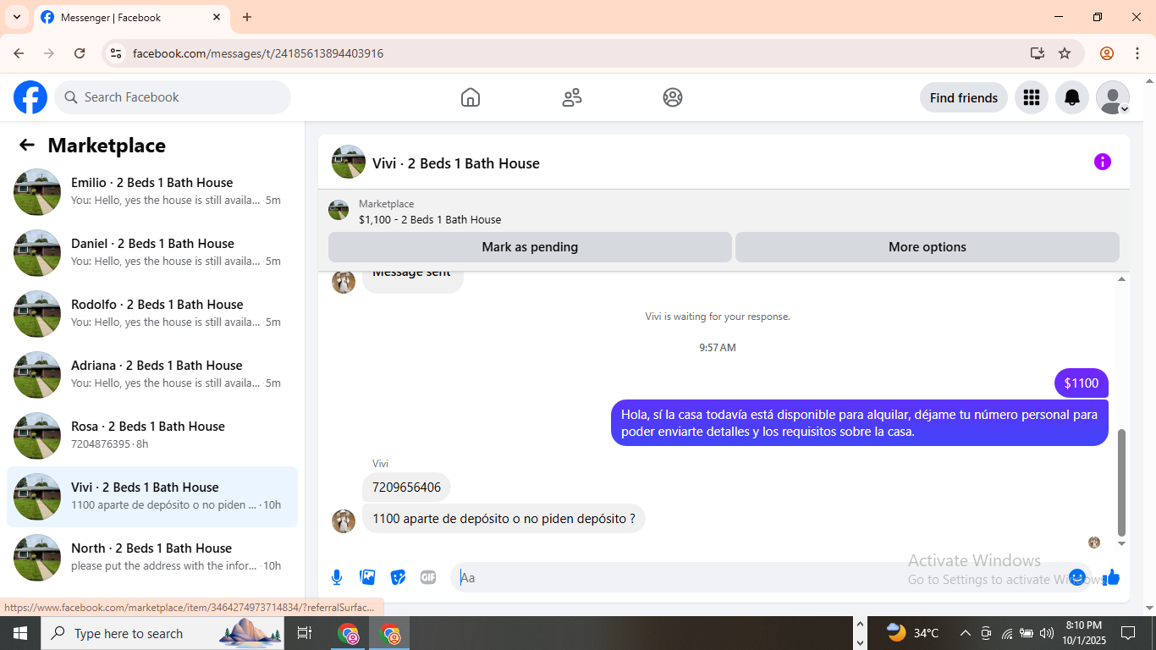Click the chat scroll up arrow
The height and width of the screenshot is (650, 1156).
[x=1122, y=279]
